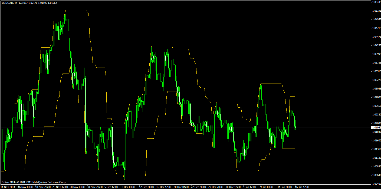The height and width of the screenshot is (189, 381).
Task: Click the 1.05195 price axis label
Action: 376,11
